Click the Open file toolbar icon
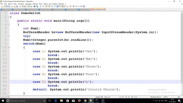This screenshot has height=103, width=183. (x=4, y=6)
